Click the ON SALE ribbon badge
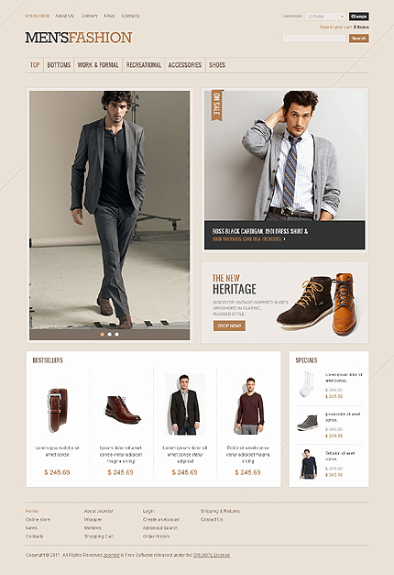This screenshot has width=394, height=575. point(216,105)
